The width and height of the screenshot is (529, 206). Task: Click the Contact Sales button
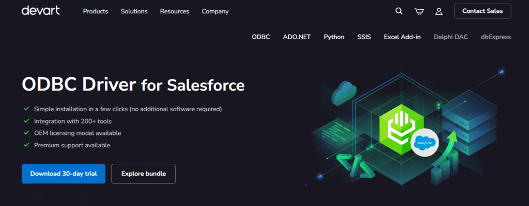(x=483, y=11)
